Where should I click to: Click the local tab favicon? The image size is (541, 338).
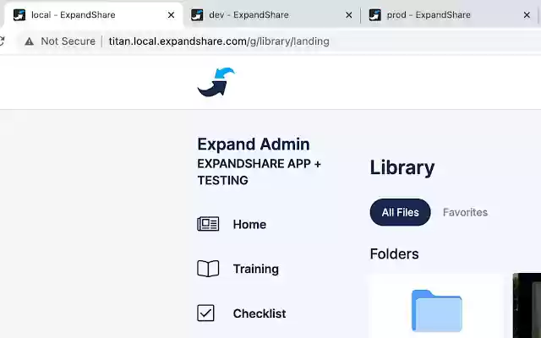19,15
